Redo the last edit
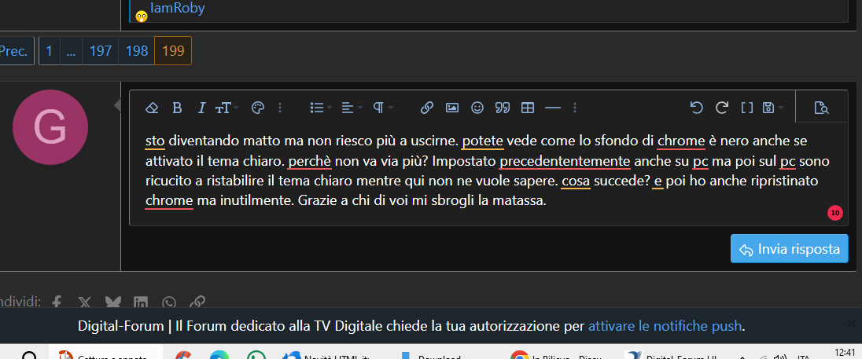This screenshot has width=862, height=359. click(x=722, y=108)
